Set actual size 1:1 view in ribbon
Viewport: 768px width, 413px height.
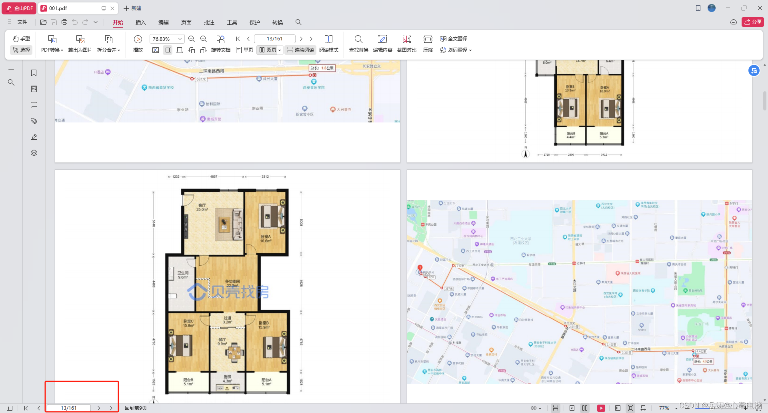156,50
